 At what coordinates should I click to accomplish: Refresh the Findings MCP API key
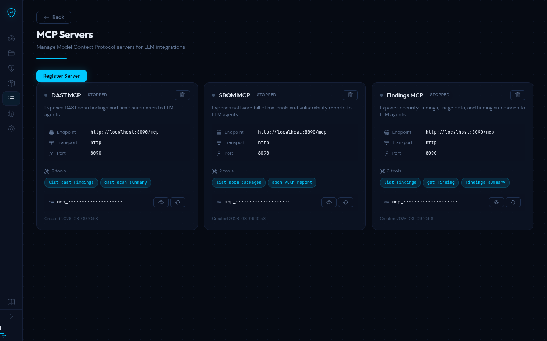tap(513, 202)
